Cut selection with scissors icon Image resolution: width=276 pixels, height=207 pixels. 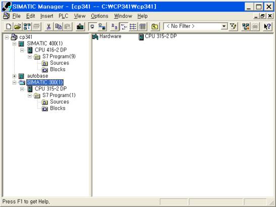48,27
